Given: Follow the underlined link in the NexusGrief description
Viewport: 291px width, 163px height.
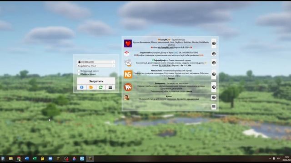Looking at the screenshot, I should click(x=171, y=78).
